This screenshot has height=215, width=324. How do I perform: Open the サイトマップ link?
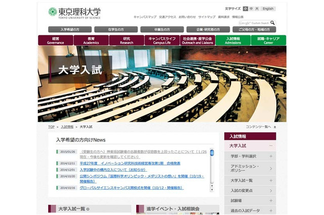coord(207,17)
